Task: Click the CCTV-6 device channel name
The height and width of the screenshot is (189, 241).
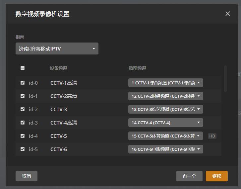Action: coord(59,149)
